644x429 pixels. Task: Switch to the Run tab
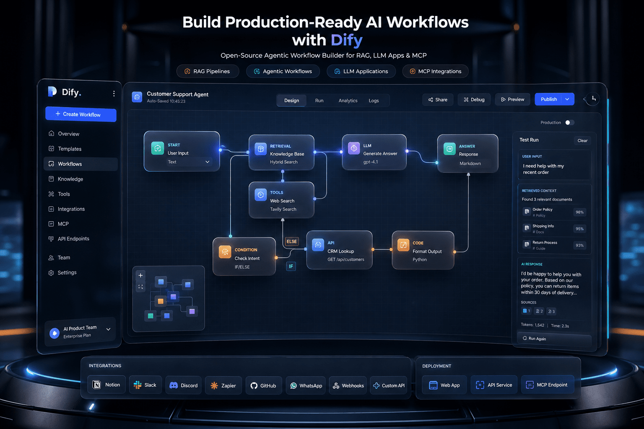coord(319,101)
